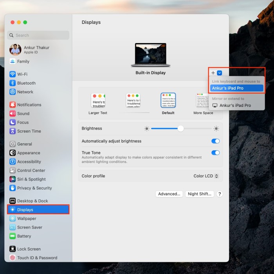Open Screen Saver icon
The width and height of the screenshot is (274, 274).
point(13,227)
